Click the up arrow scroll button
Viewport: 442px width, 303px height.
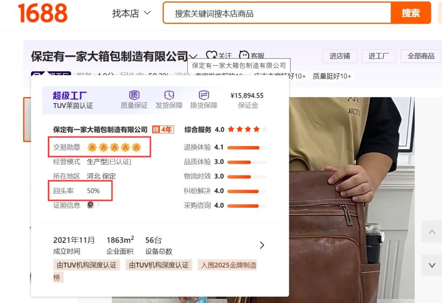pos(432,232)
